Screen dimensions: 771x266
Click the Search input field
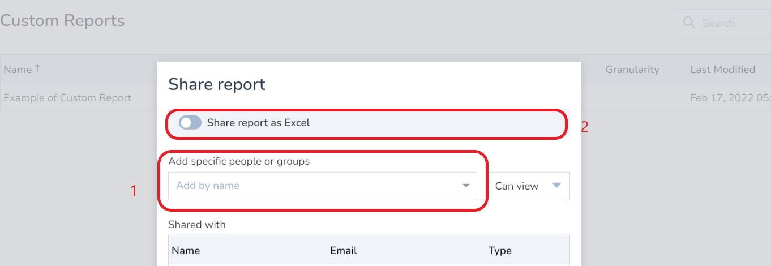pyautogui.click(x=730, y=23)
